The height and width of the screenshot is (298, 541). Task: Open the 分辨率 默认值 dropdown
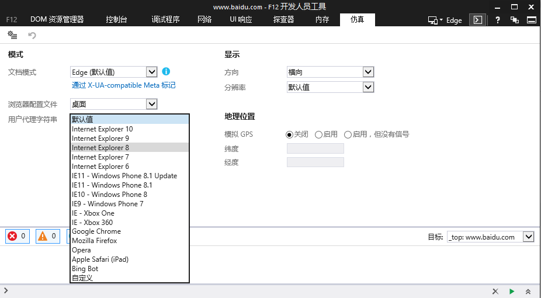(x=330, y=87)
